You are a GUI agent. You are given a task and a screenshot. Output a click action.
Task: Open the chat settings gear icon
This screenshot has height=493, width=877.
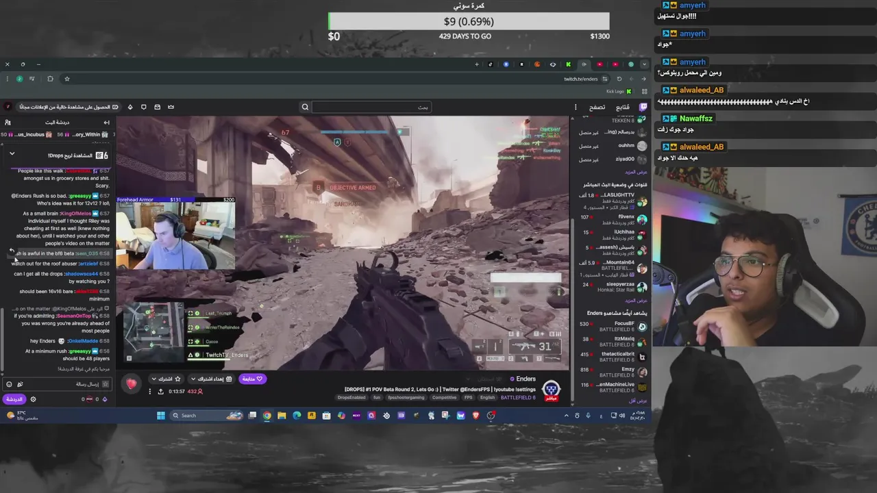(33, 399)
